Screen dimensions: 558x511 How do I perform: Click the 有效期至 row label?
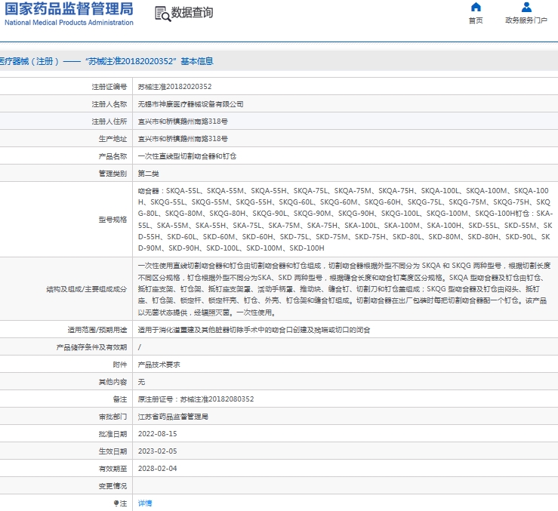click(x=113, y=468)
